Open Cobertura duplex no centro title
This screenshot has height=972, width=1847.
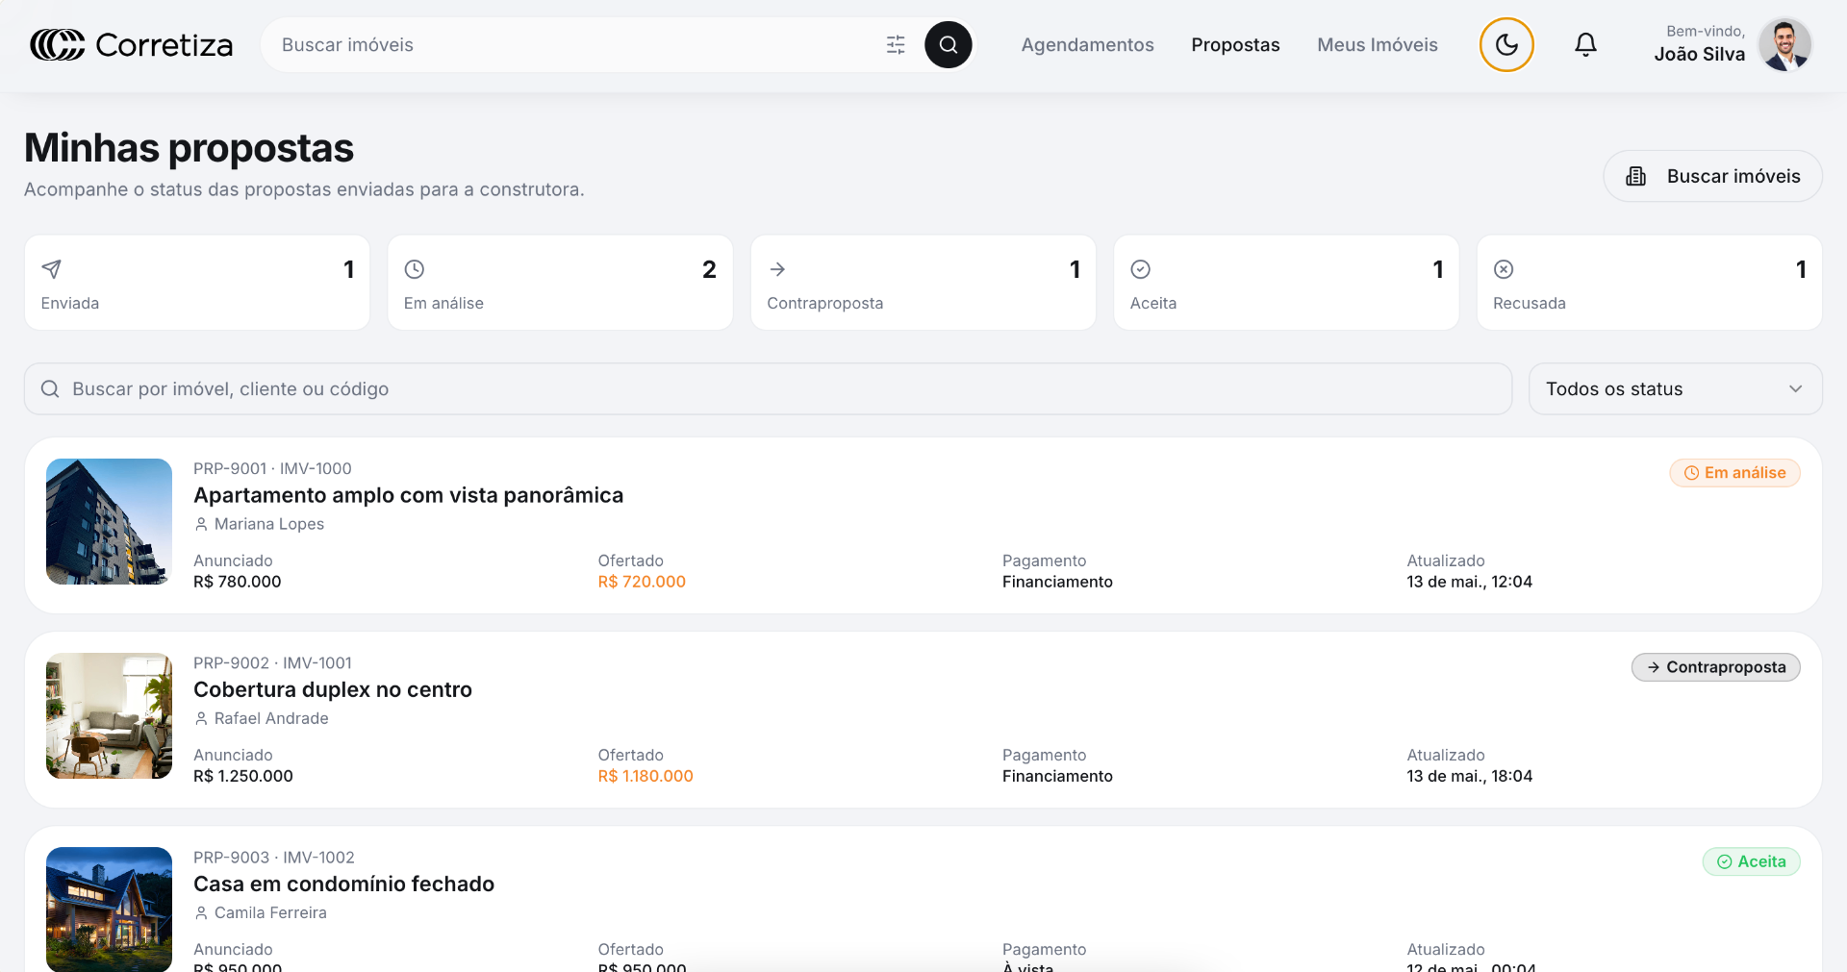coord(333,689)
